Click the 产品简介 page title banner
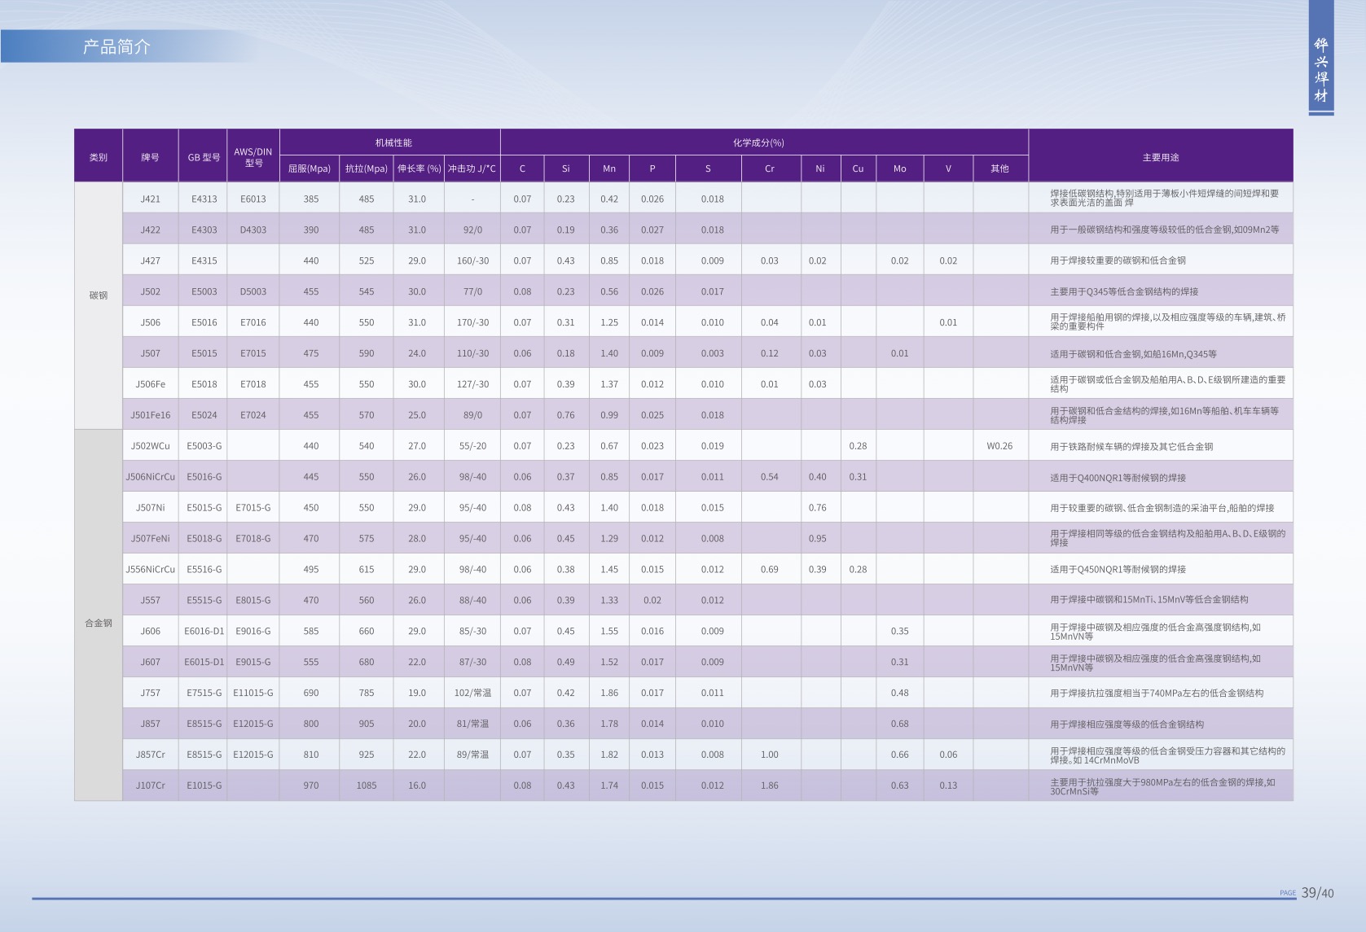This screenshot has height=932, width=1366. pos(116,47)
